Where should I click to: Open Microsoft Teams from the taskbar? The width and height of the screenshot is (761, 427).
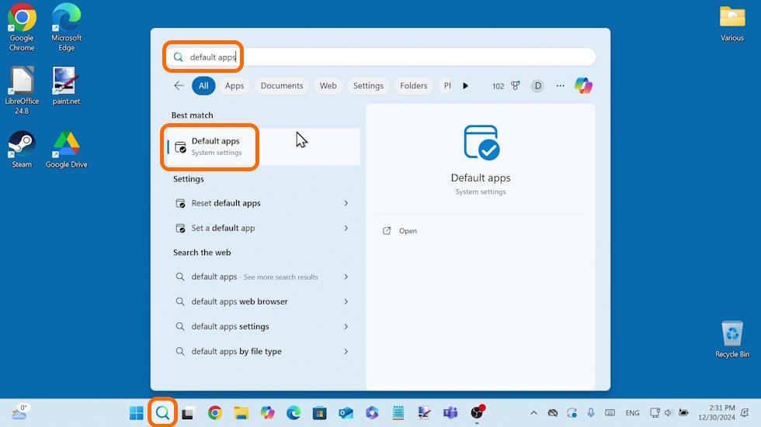tap(450, 412)
